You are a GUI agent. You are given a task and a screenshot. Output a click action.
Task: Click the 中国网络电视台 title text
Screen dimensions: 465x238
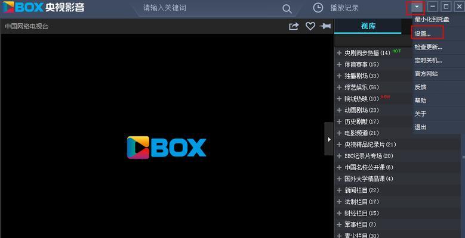coord(26,26)
